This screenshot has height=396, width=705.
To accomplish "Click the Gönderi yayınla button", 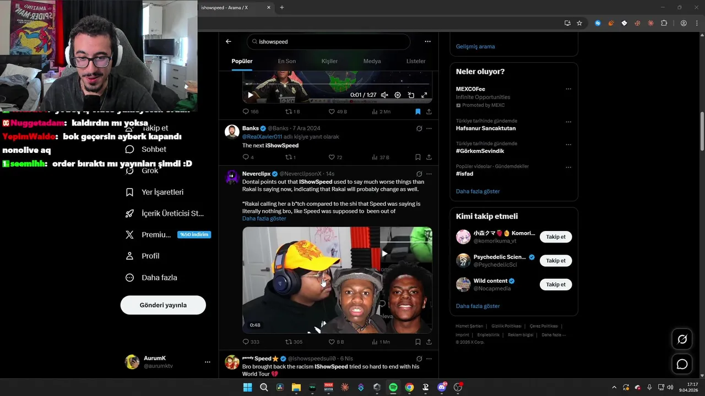I will [163, 305].
